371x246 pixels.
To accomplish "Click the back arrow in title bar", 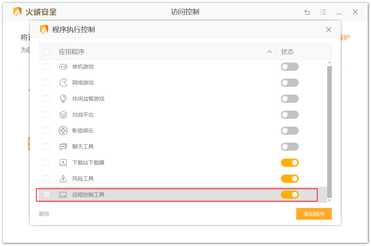I will click(x=307, y=12).
